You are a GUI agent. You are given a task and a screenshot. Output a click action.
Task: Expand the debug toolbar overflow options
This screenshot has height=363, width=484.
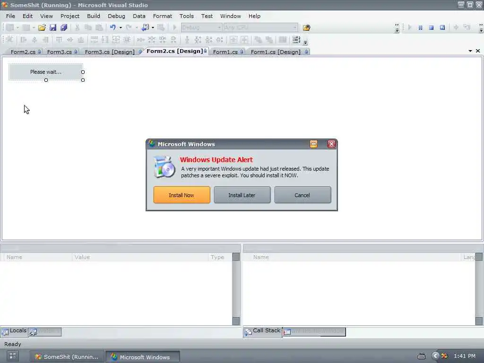tap(481, 28)
